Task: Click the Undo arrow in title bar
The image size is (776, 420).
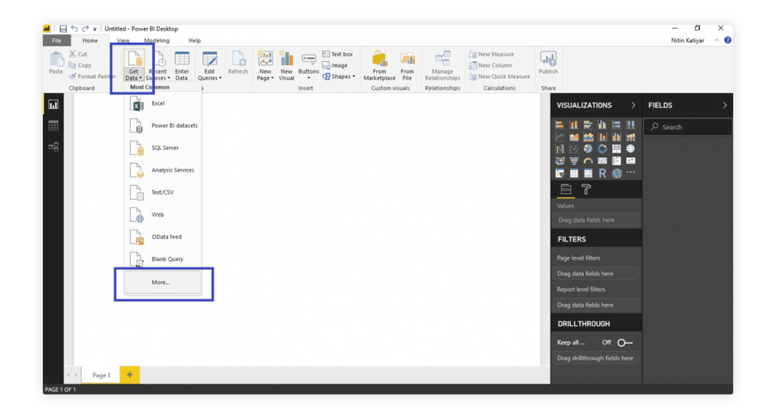Action: (74, 29)
